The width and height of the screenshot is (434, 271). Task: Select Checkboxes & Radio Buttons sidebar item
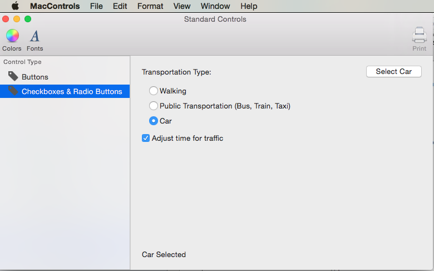click(72, 91)
